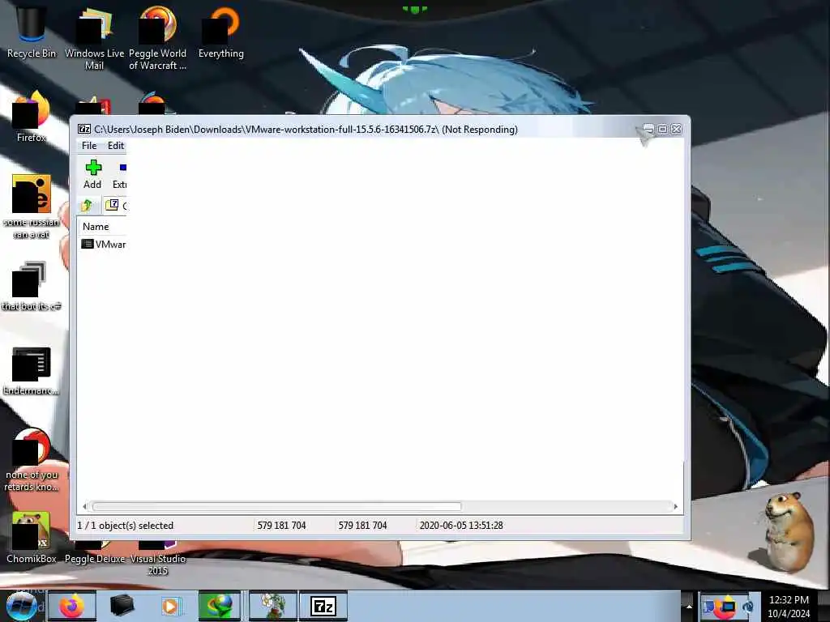The height and width of the screenshot is (622, 830).
Task: Click the scroll right arrow of the 7-Zip list
Action: point(675,507)
